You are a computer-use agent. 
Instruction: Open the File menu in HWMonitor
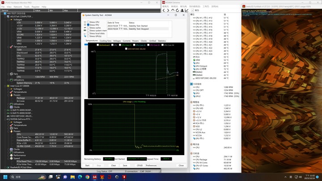point(3,7)
